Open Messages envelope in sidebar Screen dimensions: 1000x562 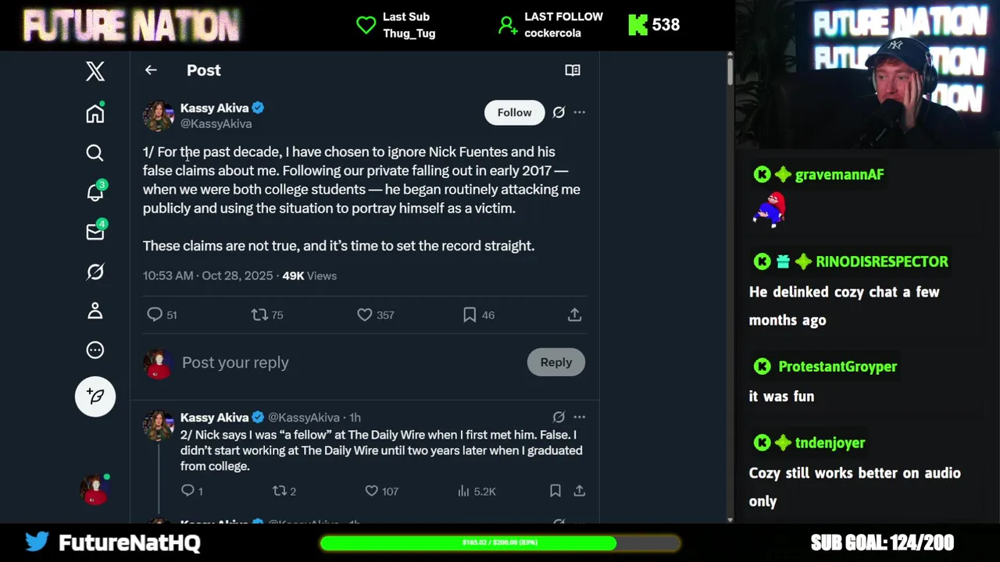click(95, 232)
